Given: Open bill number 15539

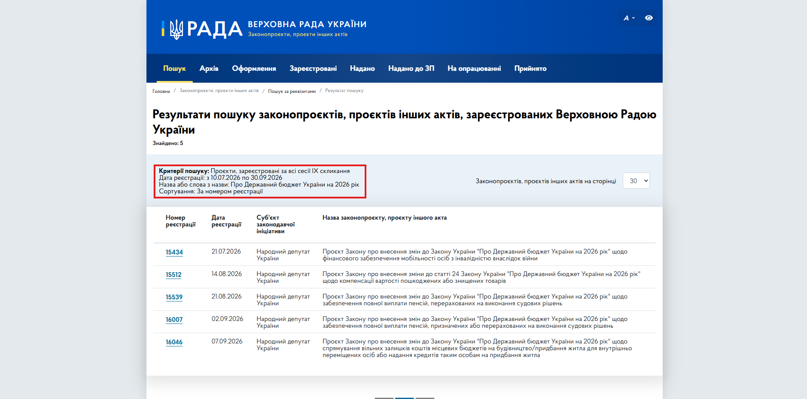Looking at the screenshot, I should click(x=174, y=297).
